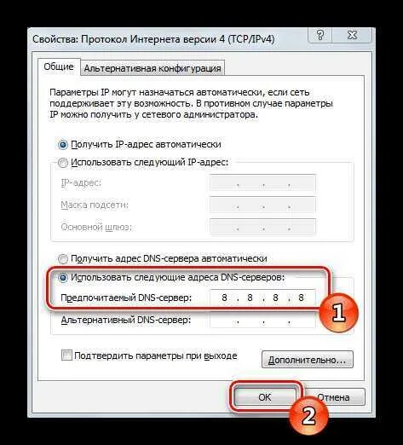Select "Получить адрес DNS-сервера автоматически" option
The height and width of the screenshot is (445, 403).
(63, 259)
